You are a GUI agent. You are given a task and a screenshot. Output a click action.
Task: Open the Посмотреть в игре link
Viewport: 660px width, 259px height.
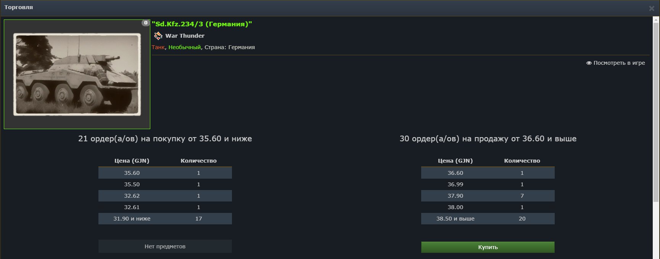point(615,63)
